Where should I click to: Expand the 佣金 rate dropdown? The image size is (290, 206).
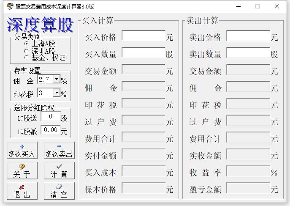pos(57,80)
